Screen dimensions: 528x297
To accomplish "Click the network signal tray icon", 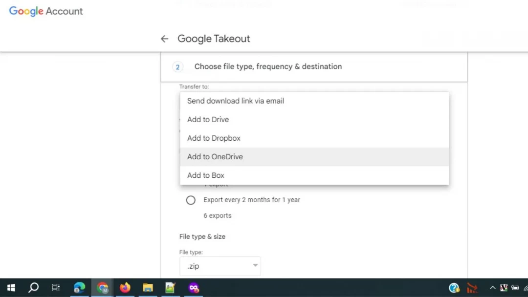I will (526, 288).
